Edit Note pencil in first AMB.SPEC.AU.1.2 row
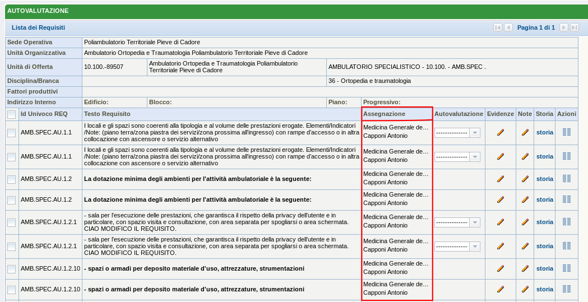Image resolution: width=588 pixels, height=302 pixels. click(x=525, y=179)
